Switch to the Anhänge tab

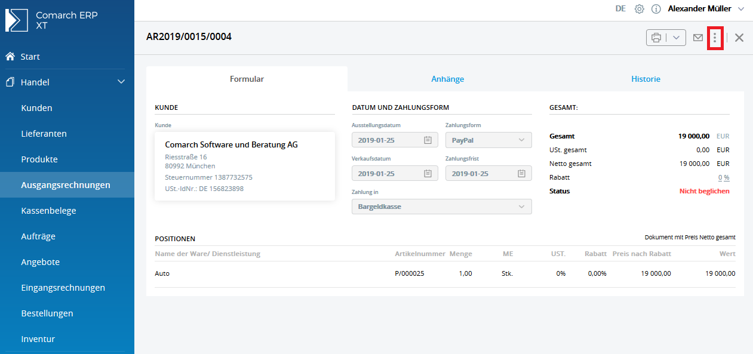point(448,79)
